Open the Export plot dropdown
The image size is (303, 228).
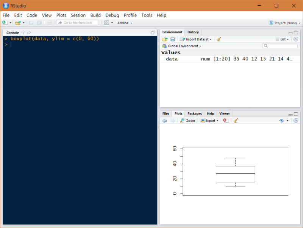[209, 121]
